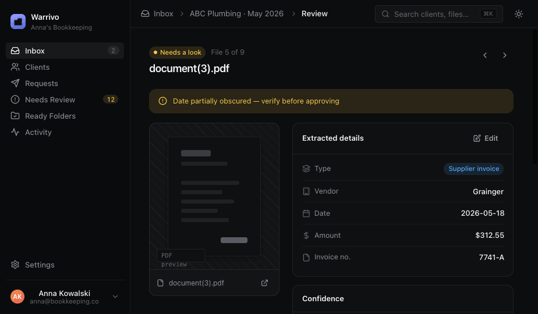Screen dimensions: 538x314
Task: Click the File 5 of 9 text
Action: [x=228, y=52]
